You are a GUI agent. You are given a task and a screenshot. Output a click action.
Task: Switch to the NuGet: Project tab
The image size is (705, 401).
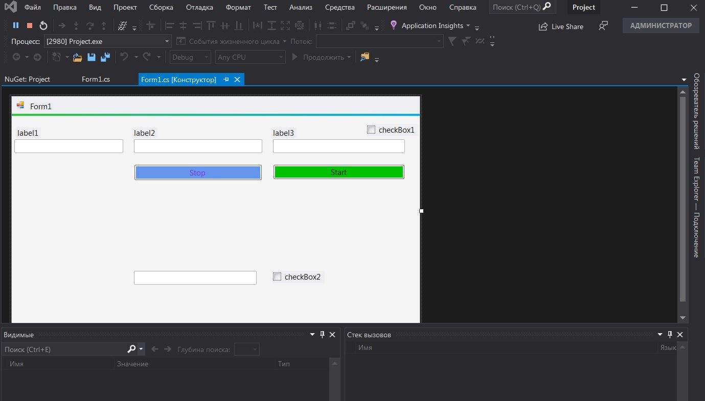pos(27,79)
